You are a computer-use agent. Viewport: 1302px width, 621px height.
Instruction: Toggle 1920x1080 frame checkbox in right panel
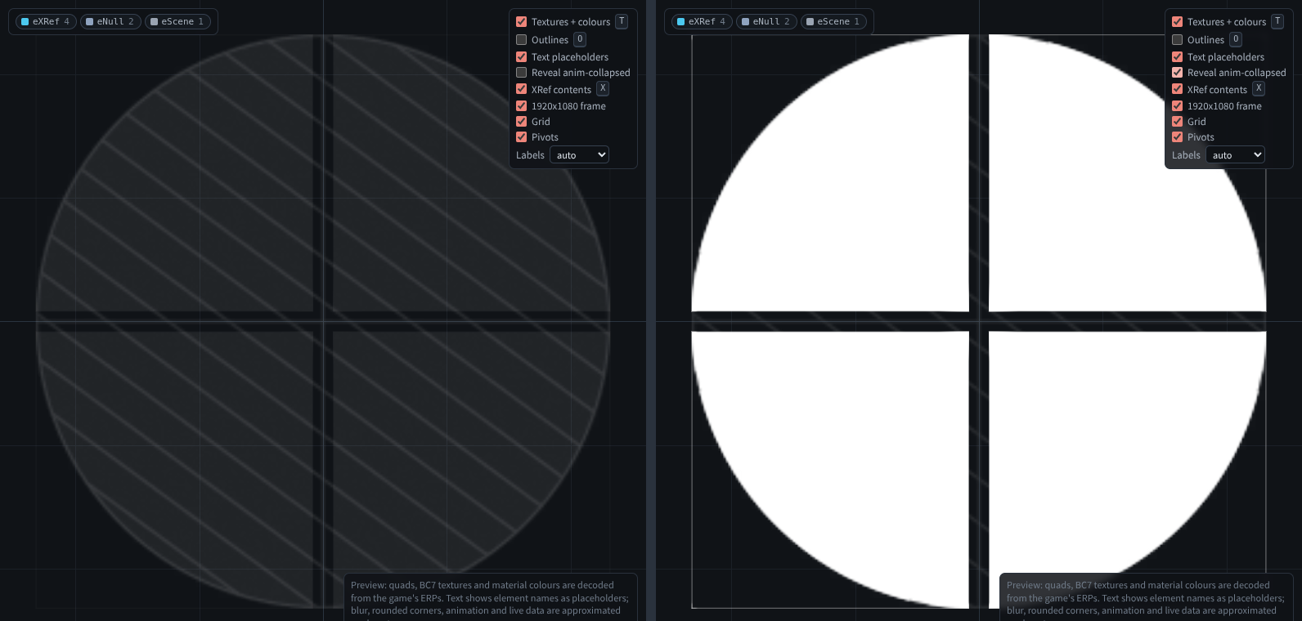1177,106
